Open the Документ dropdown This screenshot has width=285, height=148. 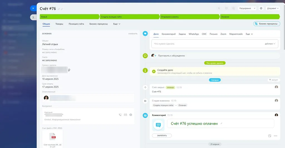[272, 8]
